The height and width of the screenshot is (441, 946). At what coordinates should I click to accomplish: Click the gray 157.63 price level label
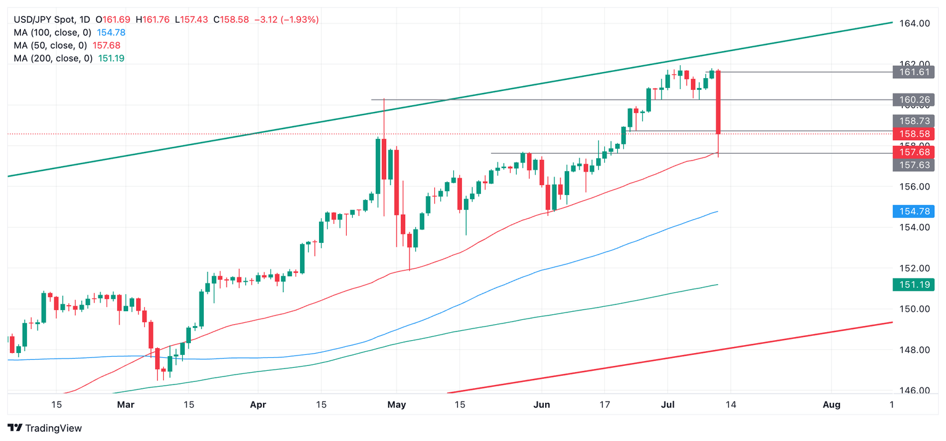[x=914, y=164]
